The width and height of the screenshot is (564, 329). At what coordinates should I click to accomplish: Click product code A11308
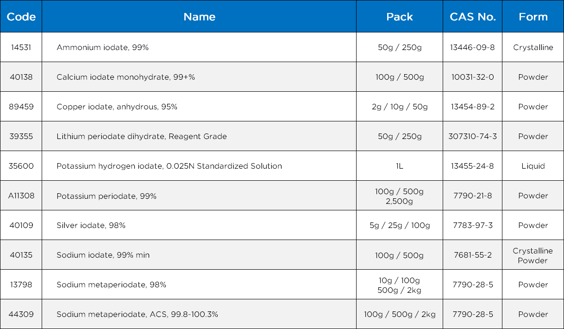pos(21,196)
